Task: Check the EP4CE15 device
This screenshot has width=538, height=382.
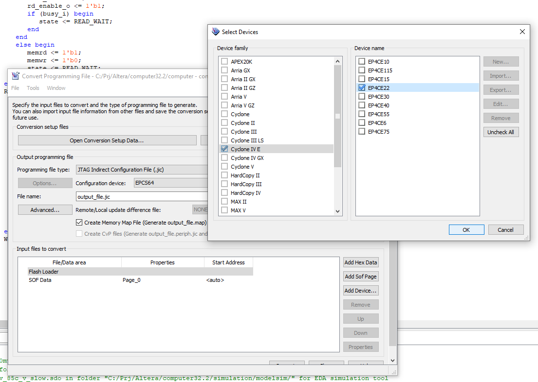Action: [x=362, y=79]
